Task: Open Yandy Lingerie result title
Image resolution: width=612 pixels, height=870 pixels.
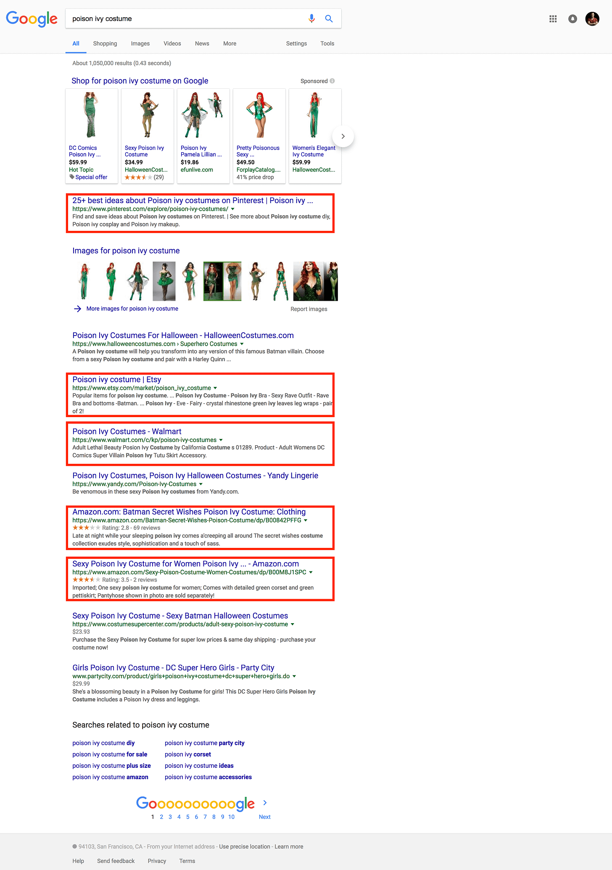Action: pos(195,476)
